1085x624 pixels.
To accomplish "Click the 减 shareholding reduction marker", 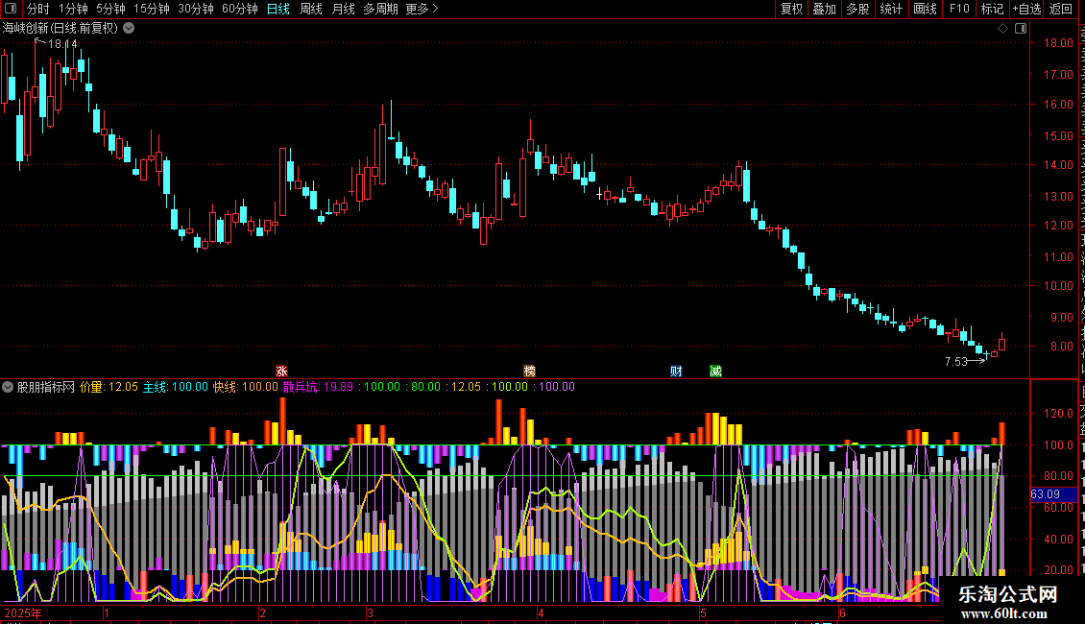I will tap(715, 371).
